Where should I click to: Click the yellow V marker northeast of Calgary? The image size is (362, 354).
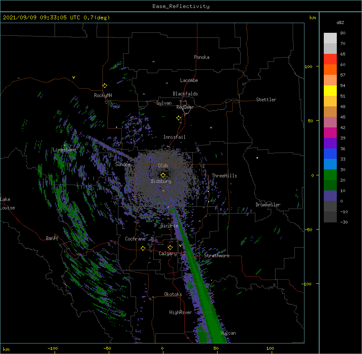click(181, 245)
